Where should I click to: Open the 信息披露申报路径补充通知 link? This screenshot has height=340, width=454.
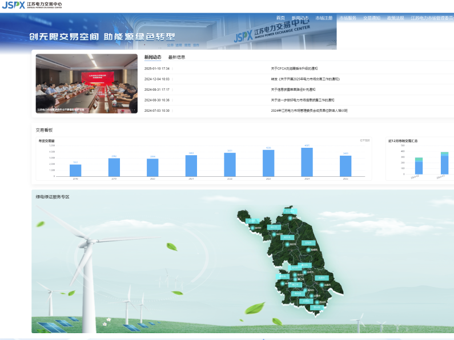point(293,90)
